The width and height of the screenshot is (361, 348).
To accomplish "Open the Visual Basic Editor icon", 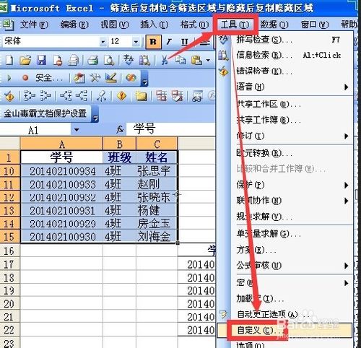I will (x=79, y=78).
